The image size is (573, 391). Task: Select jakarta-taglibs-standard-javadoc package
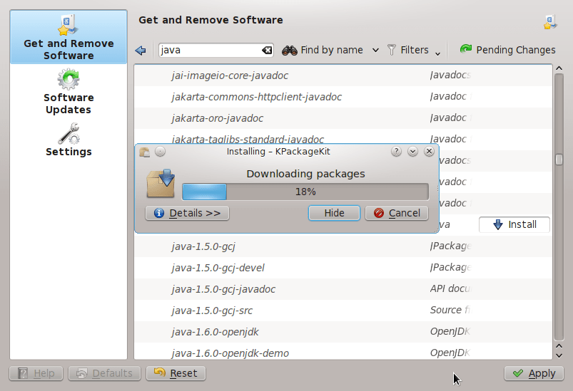click(343, 137)
